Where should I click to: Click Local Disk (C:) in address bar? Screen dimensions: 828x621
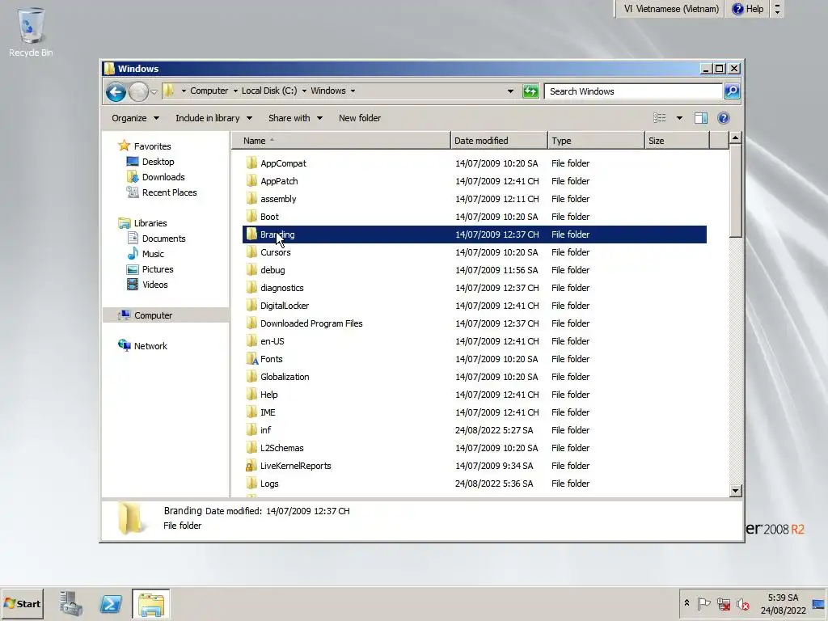[x=269, y=91]
